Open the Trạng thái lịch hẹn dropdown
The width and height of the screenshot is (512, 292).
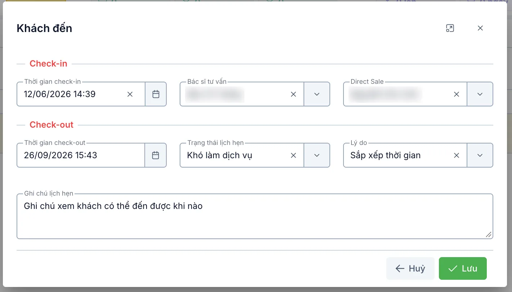[317, 155]
